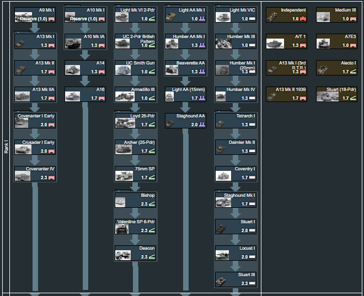Select the Crusader I Early card
Viewport: 364px width, 296px height.
pos(36,147)
